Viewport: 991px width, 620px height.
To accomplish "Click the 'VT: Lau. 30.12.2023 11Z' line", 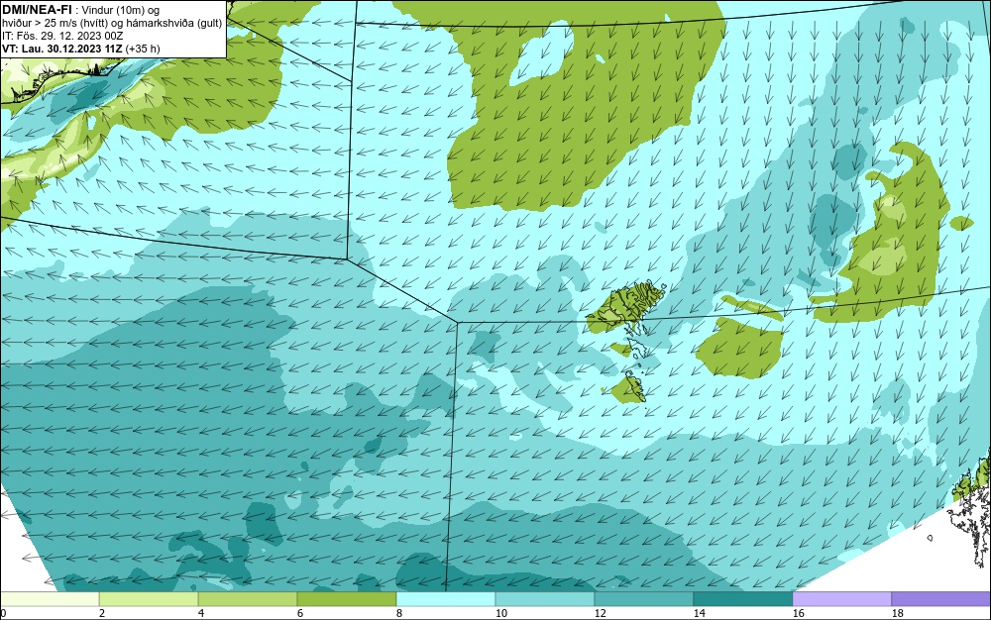I will point(62,49).
